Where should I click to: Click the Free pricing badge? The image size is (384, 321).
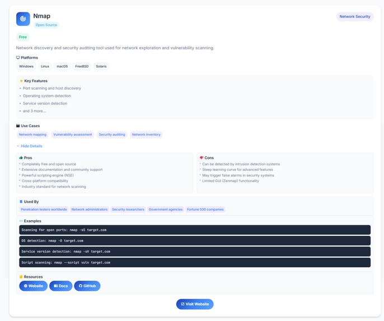click(23, 37)
